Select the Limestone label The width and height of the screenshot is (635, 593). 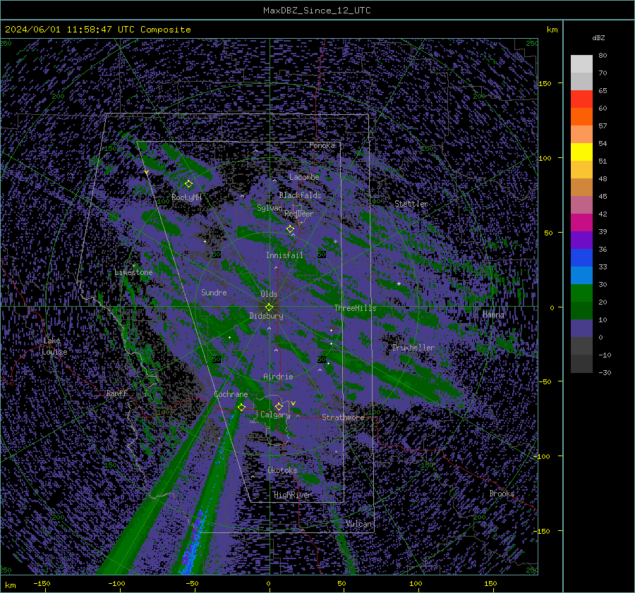[x=133, y=272]
